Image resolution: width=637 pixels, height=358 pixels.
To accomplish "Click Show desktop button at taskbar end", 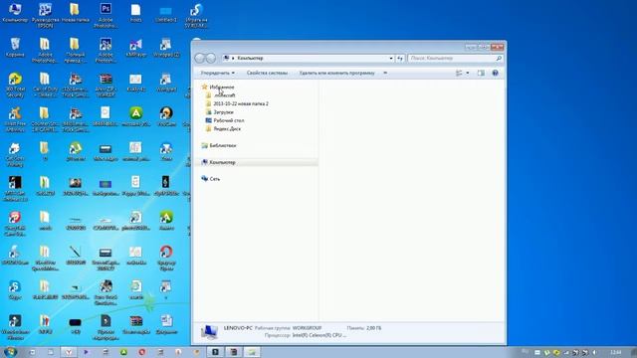I will coord(634,352).
